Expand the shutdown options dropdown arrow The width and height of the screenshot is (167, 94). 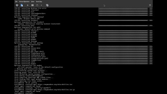41,5
